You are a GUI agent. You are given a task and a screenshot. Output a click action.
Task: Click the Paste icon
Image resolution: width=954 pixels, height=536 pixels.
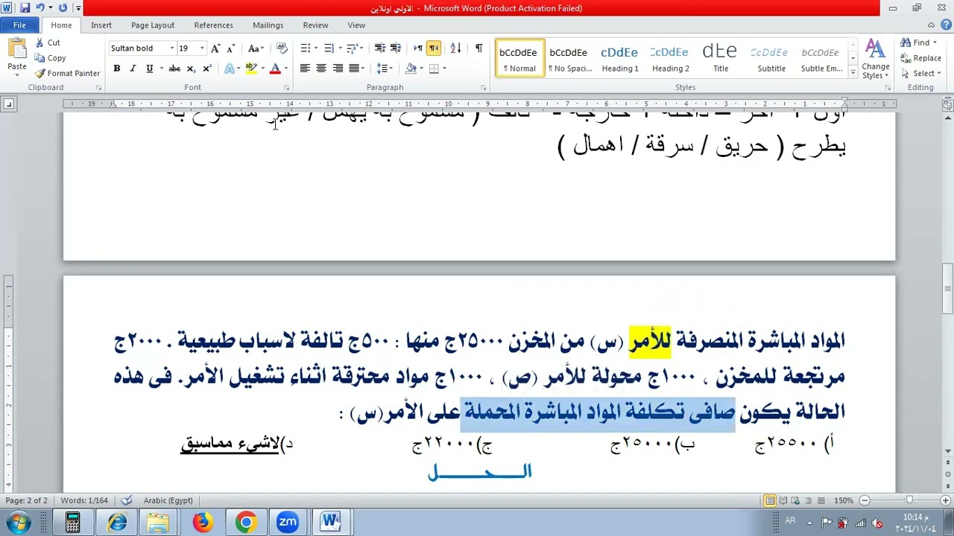point(17,50)
